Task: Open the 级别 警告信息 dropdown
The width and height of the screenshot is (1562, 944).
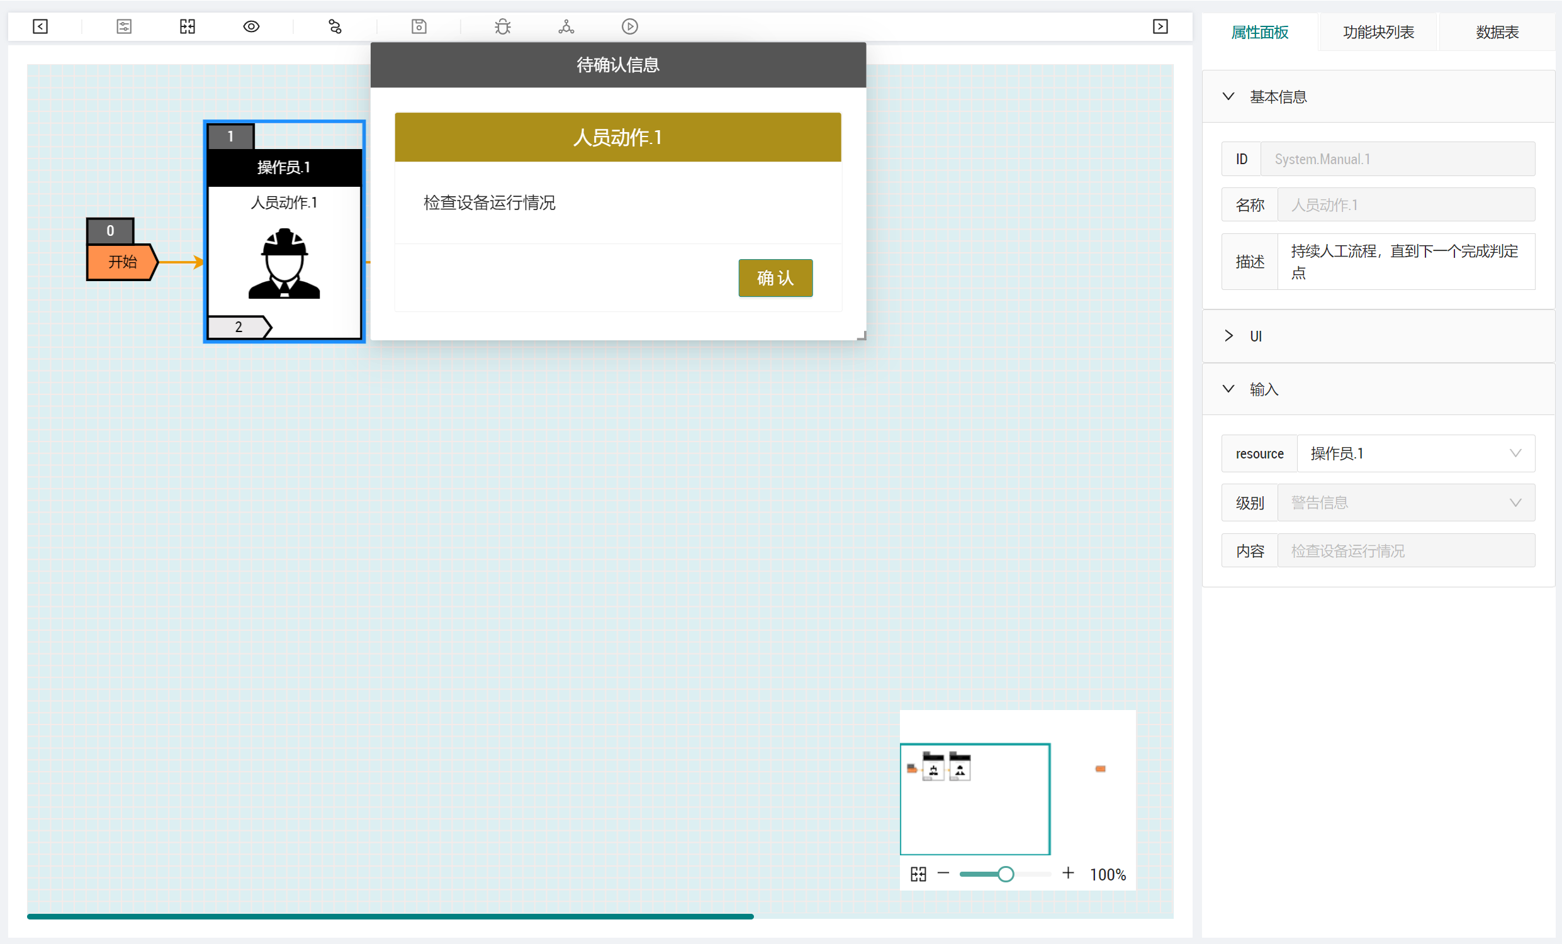Action: pyautogui.click(x=1405, y=503)
